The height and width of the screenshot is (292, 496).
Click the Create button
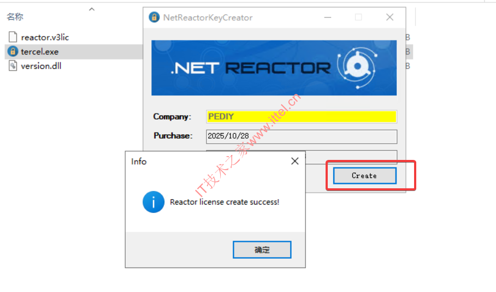364,175
